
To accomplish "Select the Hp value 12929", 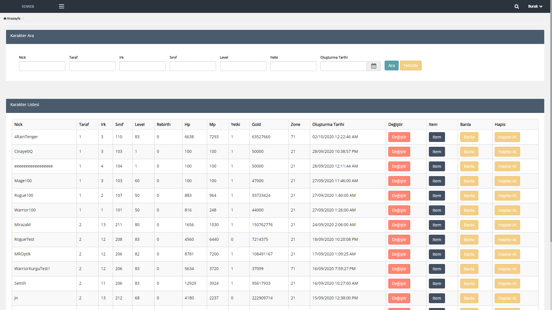I will point(190,283).
